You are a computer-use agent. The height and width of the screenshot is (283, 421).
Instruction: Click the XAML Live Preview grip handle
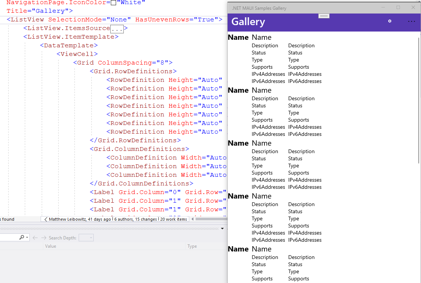pyautogui.click(x=324, y=16)
